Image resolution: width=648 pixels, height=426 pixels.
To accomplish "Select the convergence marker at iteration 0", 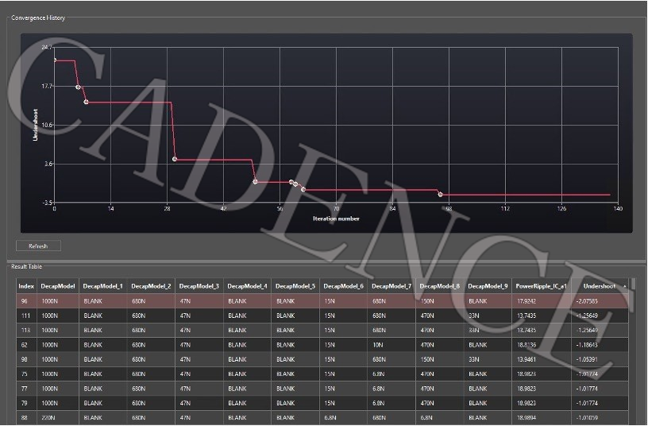I will [x=55, y=60].
